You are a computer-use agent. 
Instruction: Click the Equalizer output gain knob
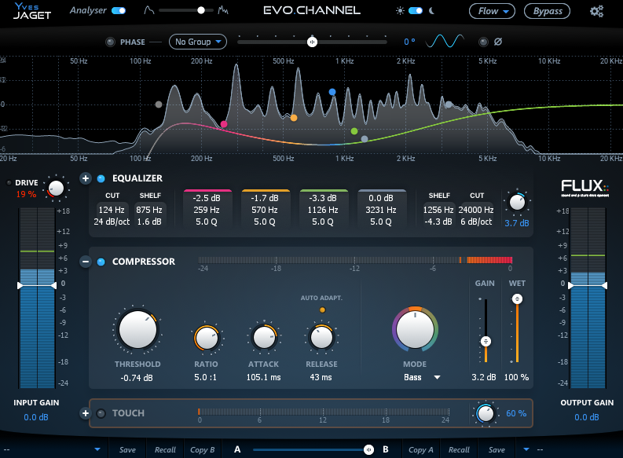point(517,202)
